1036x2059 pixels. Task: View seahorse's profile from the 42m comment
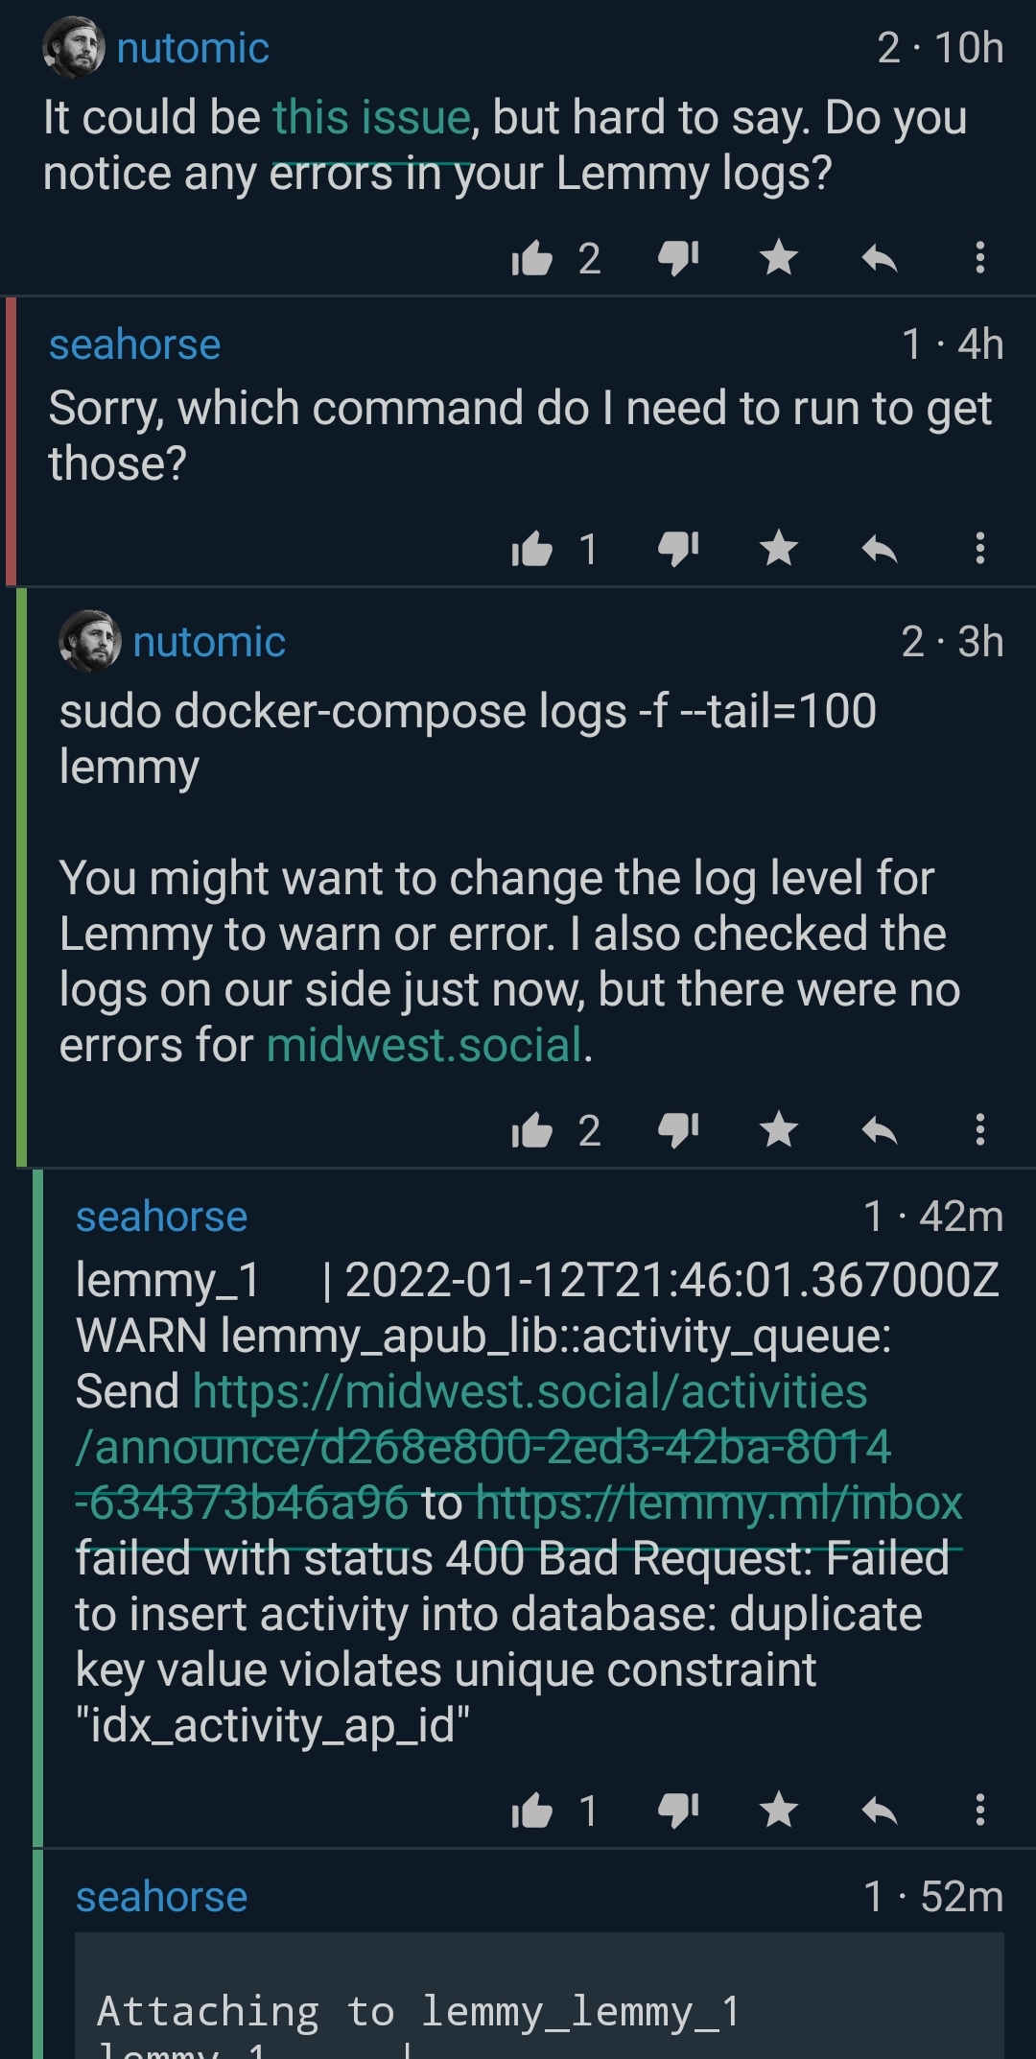pos(161,1217)
